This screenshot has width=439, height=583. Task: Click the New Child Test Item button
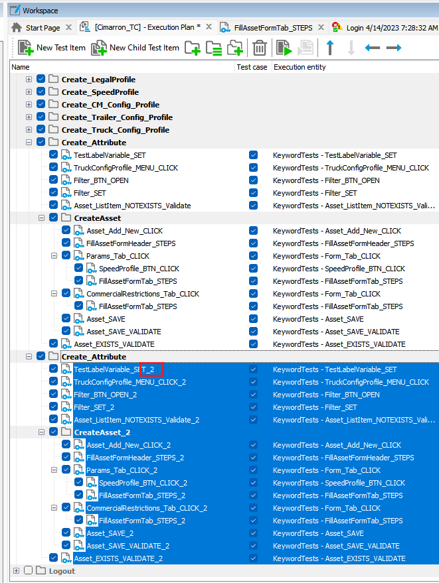(135, 47)
